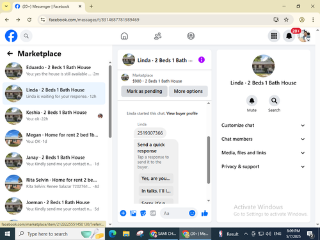Click the Facebook logo icon
320x240 pixels.
coord(11,36)
